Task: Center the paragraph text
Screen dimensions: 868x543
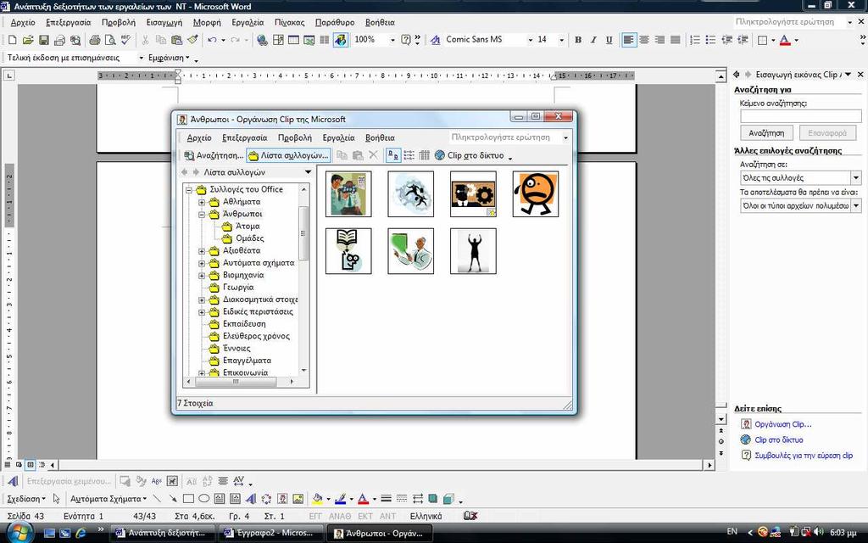Action: 644,40
